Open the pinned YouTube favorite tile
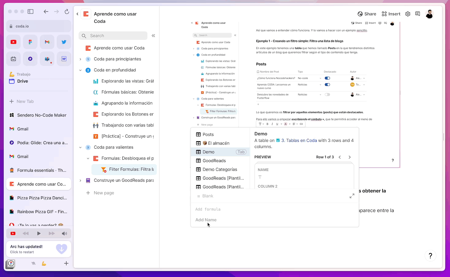This screenshot has width=450, height=277. coord(13,42)
